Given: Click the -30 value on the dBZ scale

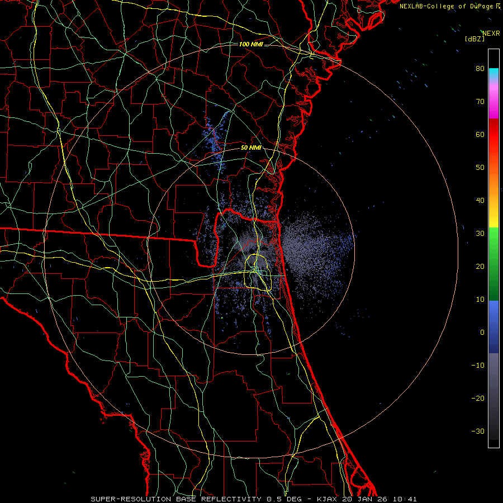Looking at the screenshot, I should click(478, 431).
